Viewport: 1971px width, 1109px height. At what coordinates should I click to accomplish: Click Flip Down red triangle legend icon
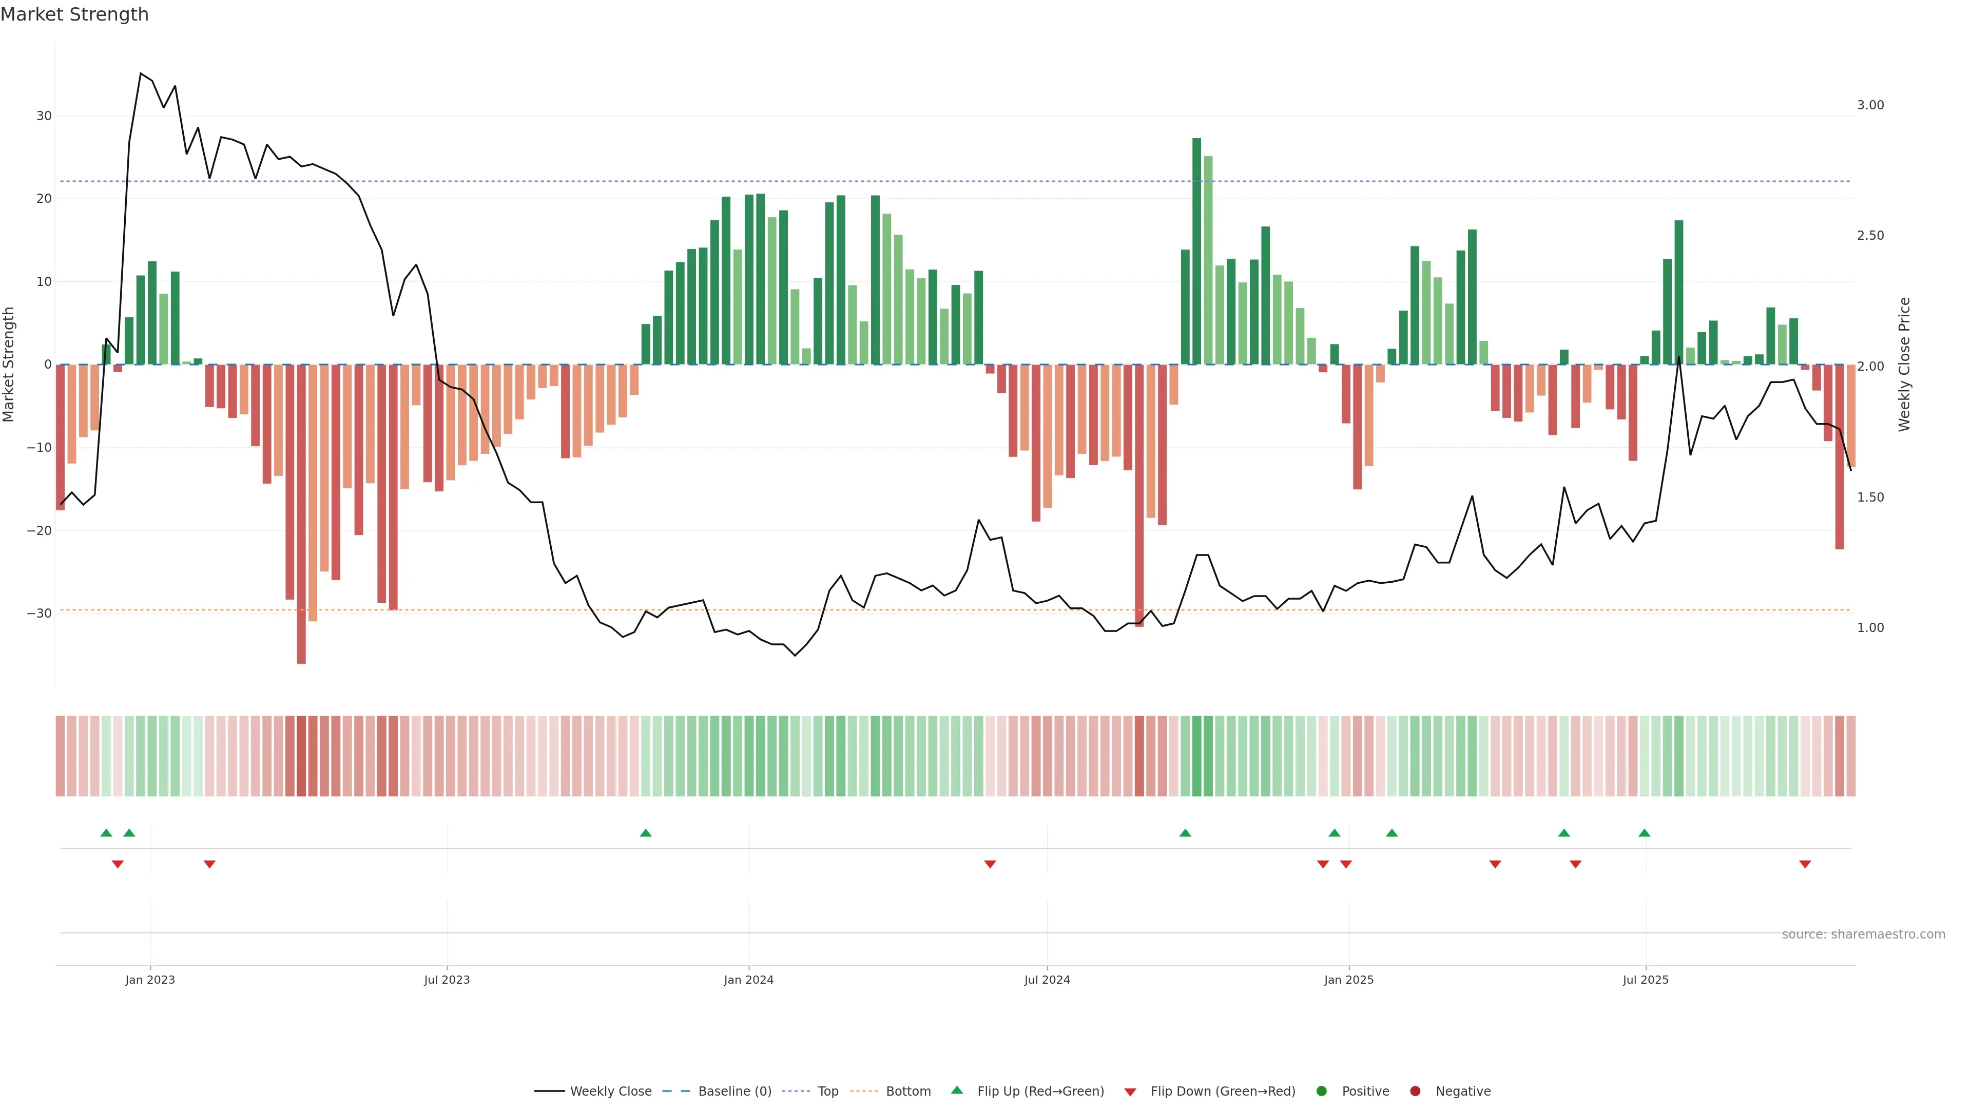click(x=1130, y=1092)
